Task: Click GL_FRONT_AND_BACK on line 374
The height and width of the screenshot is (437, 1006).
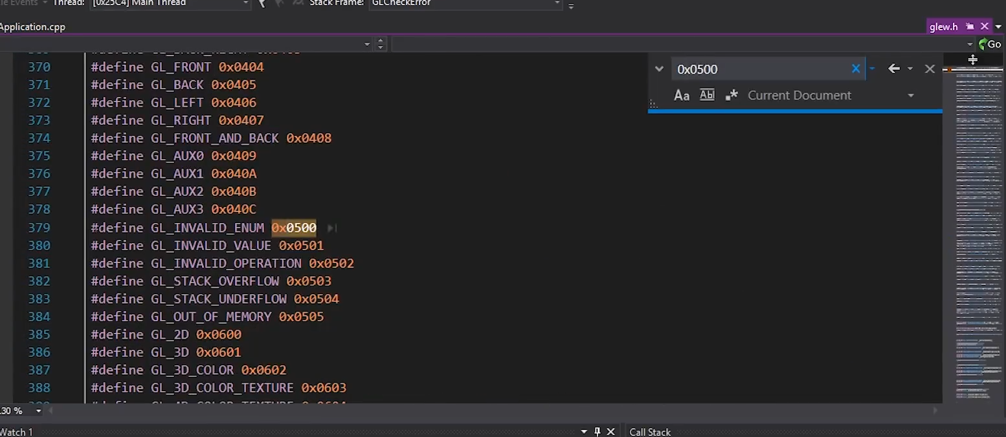Action: (215, 138)
